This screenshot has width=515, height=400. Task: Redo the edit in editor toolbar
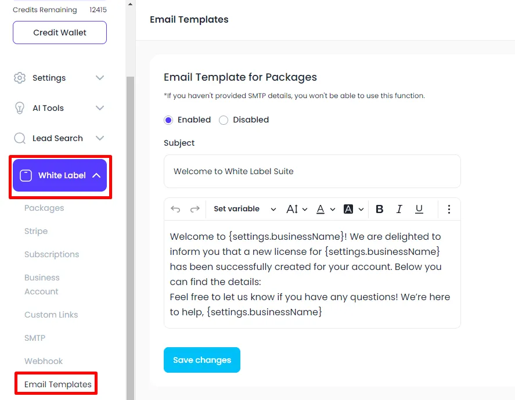[195, 209]
